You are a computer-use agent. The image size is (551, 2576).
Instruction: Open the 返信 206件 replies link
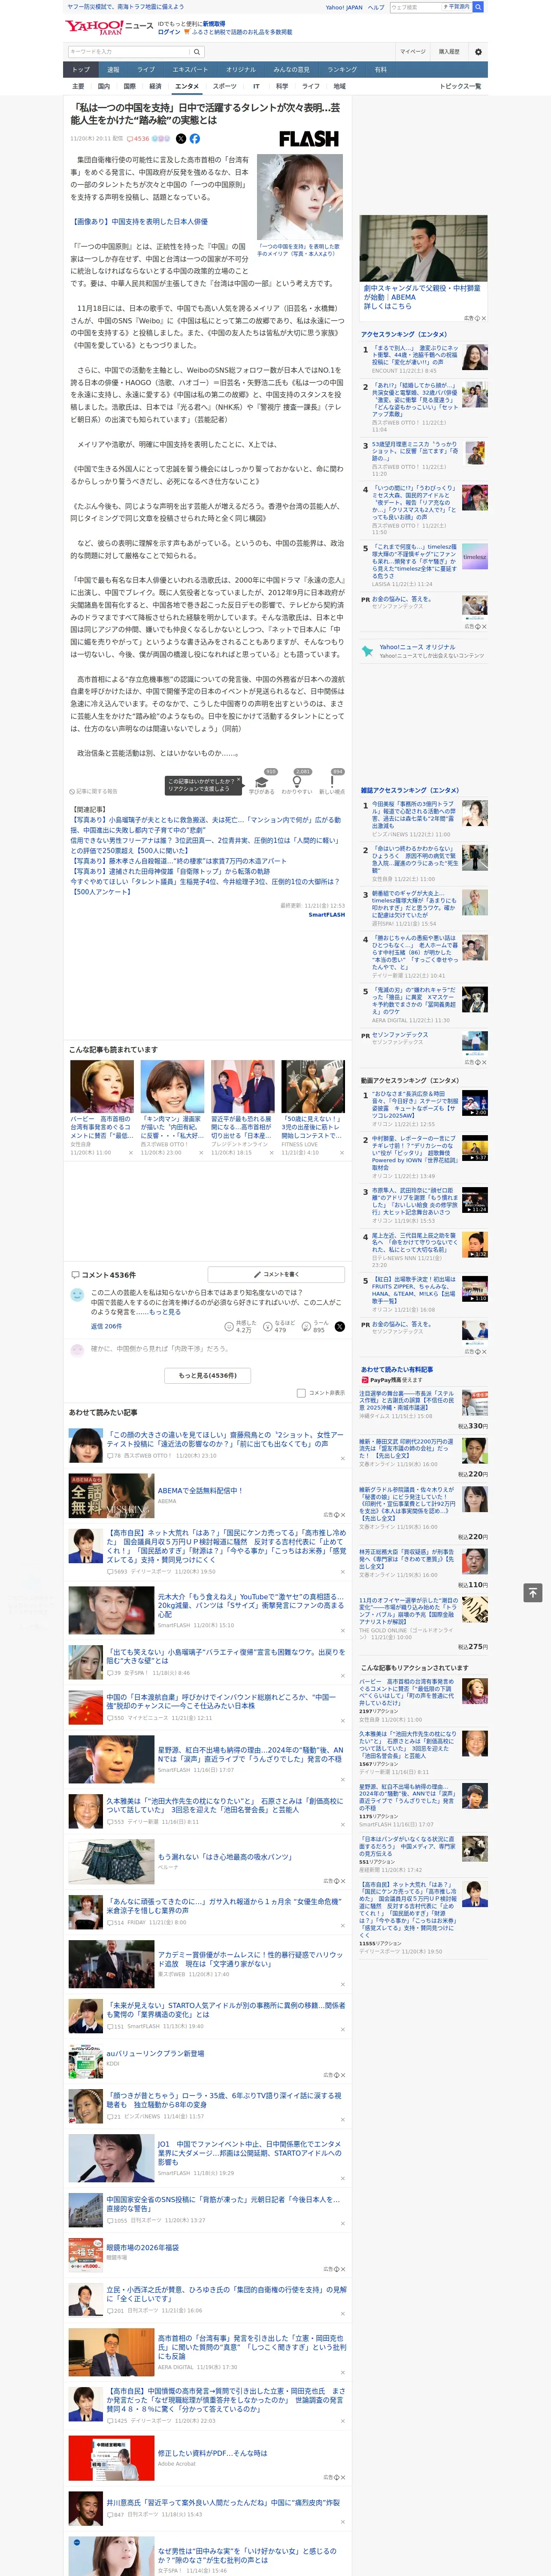point(106,1326)
